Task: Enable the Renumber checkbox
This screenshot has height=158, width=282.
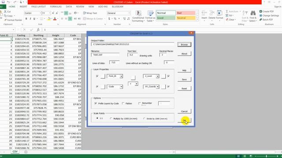Action: pyautogui.click(x=140, y=104)
